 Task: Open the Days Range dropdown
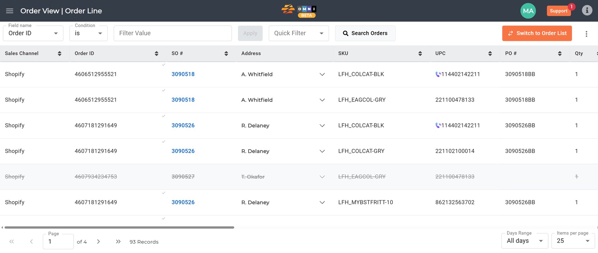(525, 241)
